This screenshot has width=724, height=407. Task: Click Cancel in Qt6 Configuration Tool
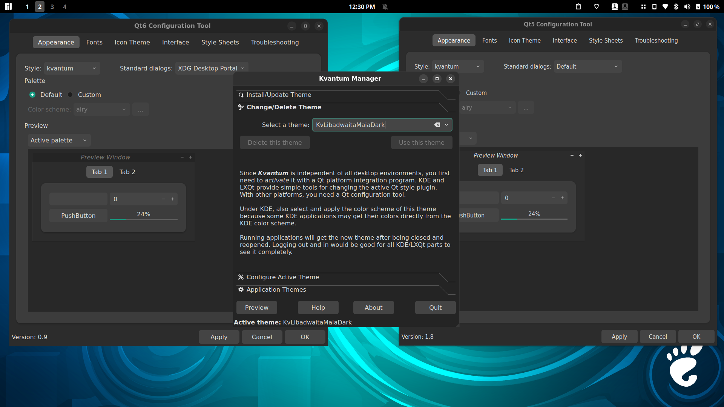click(262, 337)
